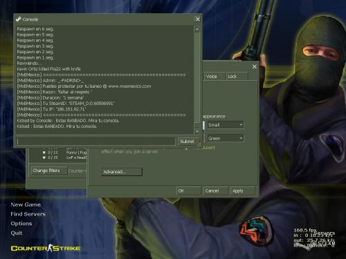The width and height of the screenshot is (346, 259).
Task: Click the console line 'Reviviendo...'
Action: point(29,64)
